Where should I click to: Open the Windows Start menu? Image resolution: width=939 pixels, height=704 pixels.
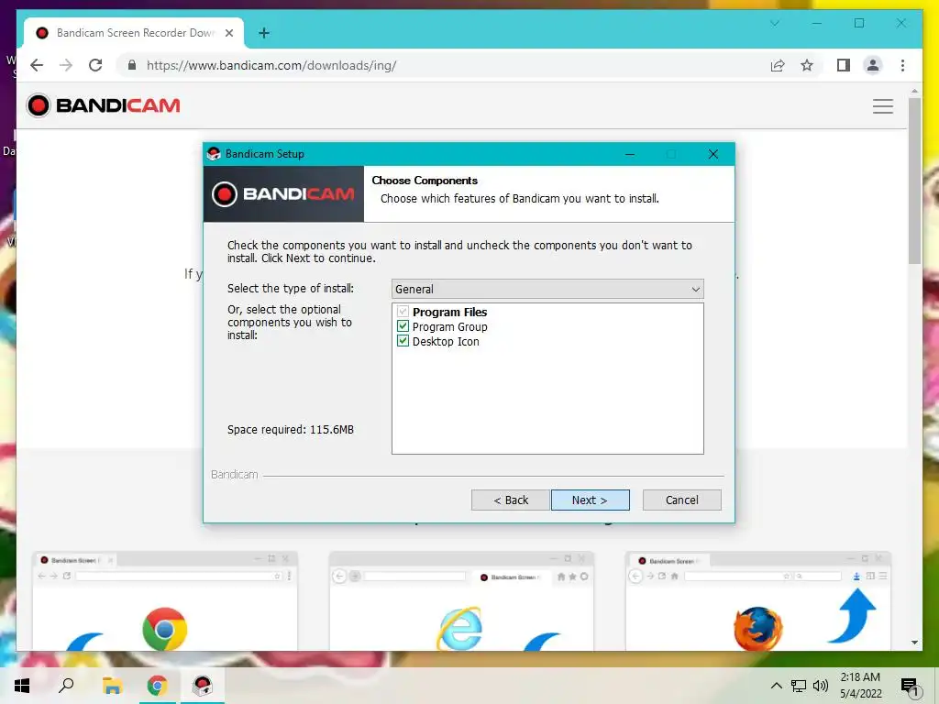[x=22, y=686]
